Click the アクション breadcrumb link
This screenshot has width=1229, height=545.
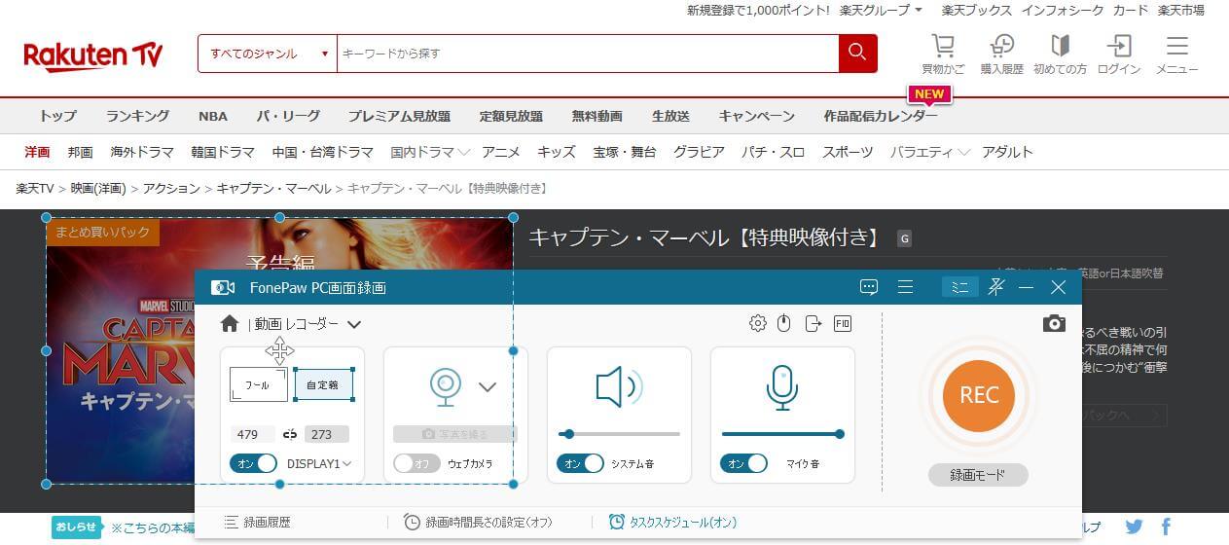(x=171, y=188)
